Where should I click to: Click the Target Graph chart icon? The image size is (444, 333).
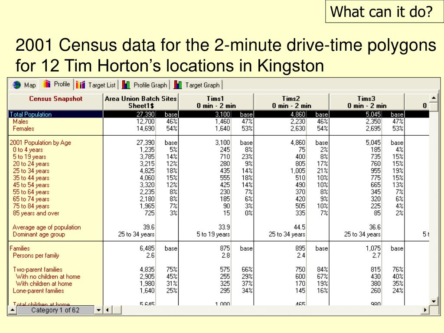click(178, 85)
